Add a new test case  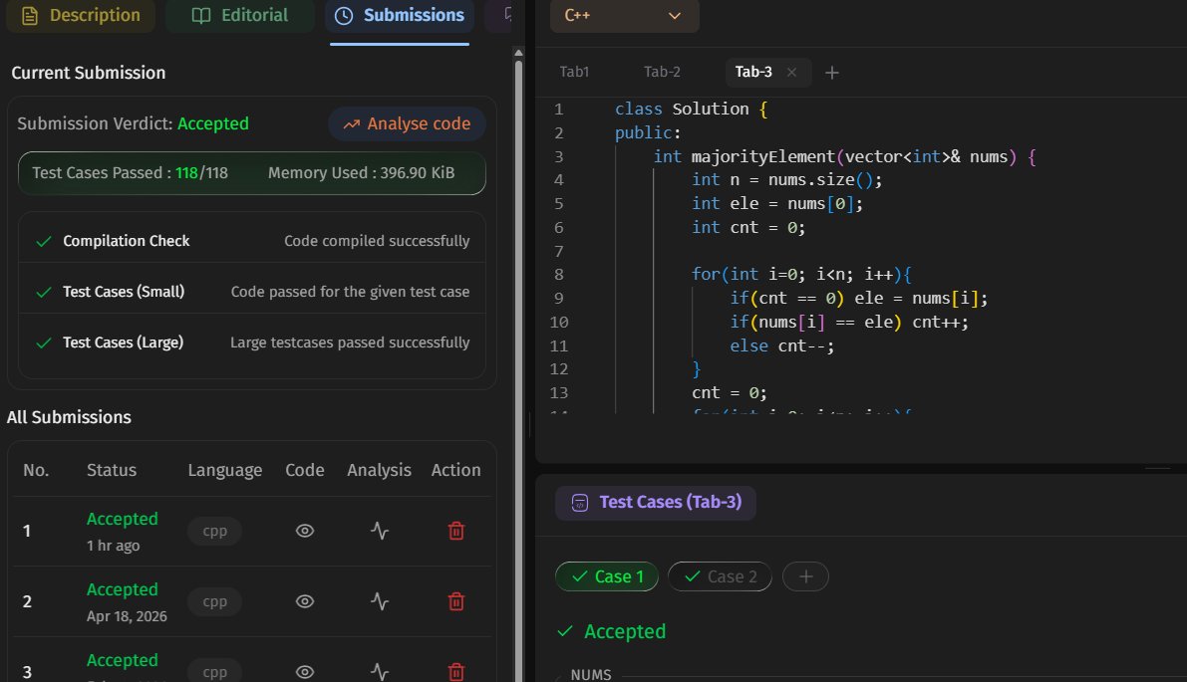[805, 576]
